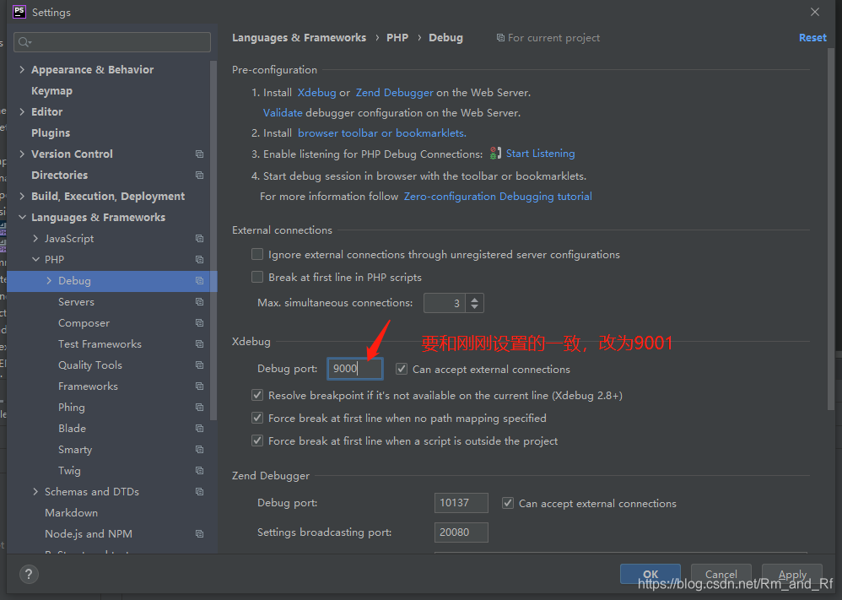Focus the Settings broadcasting port field
Viewport: 842px width, 600px height.
point(461,532)
